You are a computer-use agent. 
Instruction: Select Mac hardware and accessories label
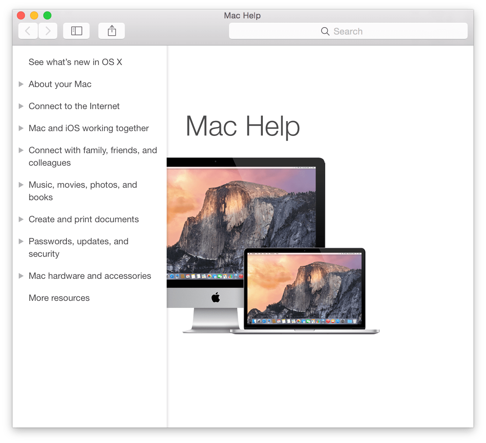pyautogui.click(x=90, y=276)
